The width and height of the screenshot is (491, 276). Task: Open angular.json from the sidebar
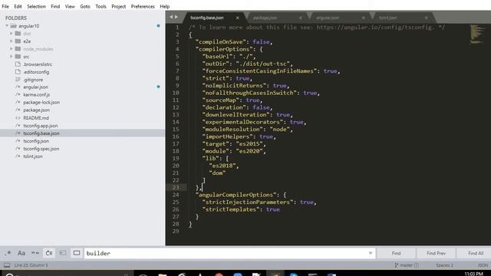36,87
